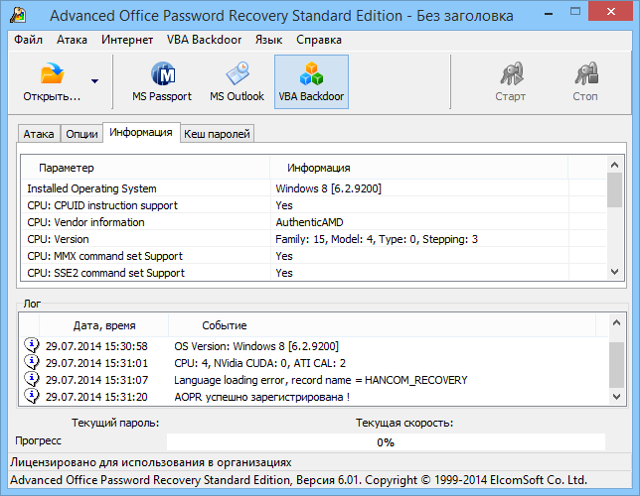
Task: Click the info table scrollbar thumb
Action: click(x=615, y=189)
